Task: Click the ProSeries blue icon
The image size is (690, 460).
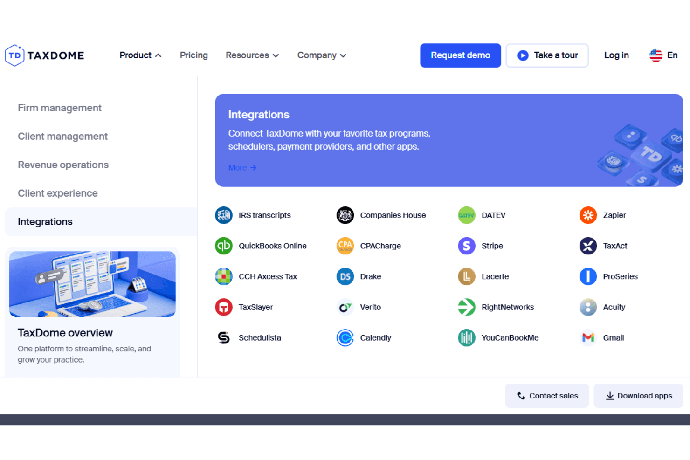Action: [x=588, y=276]
